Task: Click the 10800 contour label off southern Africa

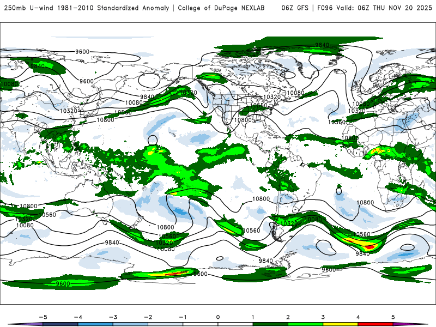Action: (365, 202)
